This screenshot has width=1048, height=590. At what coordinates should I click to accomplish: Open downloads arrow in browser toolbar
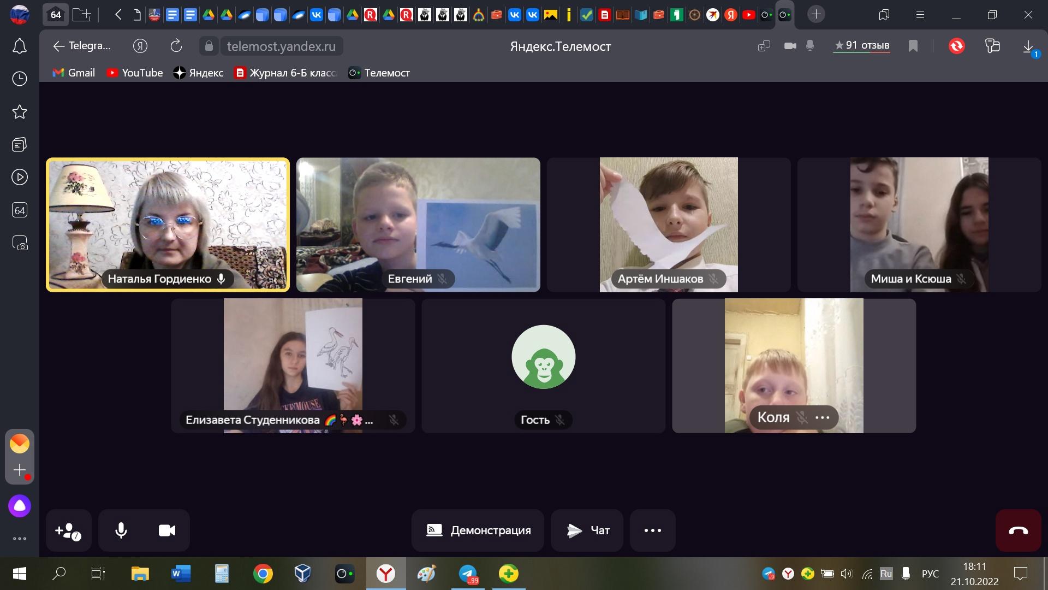(1028, 46)
